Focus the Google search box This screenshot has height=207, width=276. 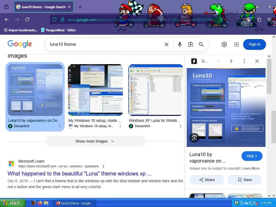(x=106, y=44)
